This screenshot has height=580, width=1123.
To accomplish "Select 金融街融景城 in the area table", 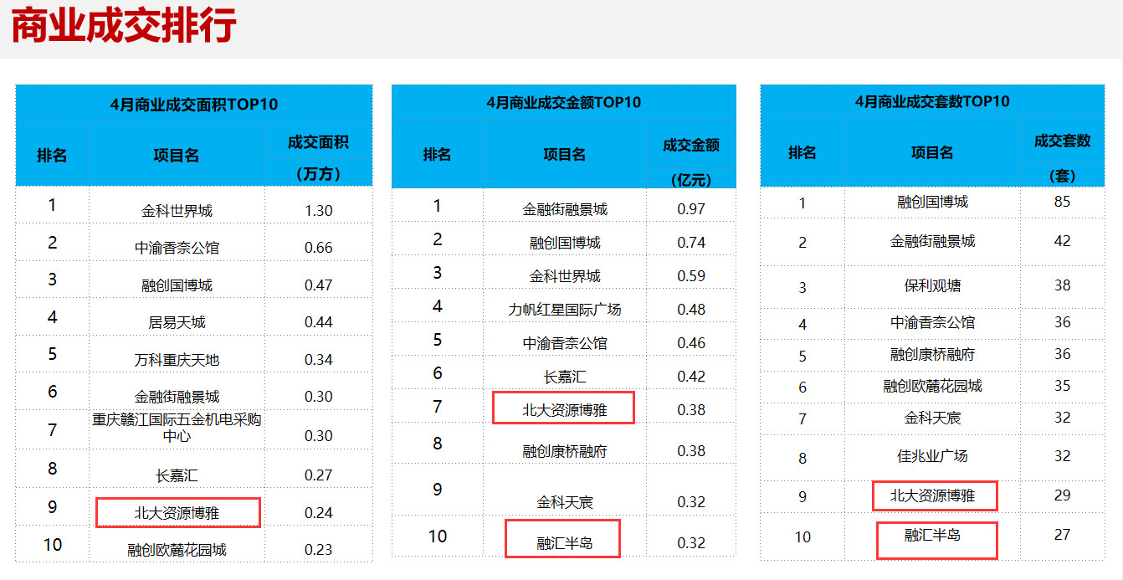I will tap(177, 397).
